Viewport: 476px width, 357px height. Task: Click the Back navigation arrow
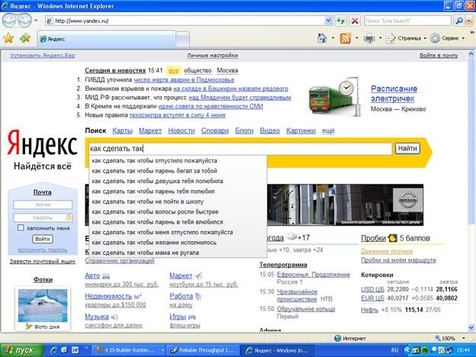coord(11,21)
